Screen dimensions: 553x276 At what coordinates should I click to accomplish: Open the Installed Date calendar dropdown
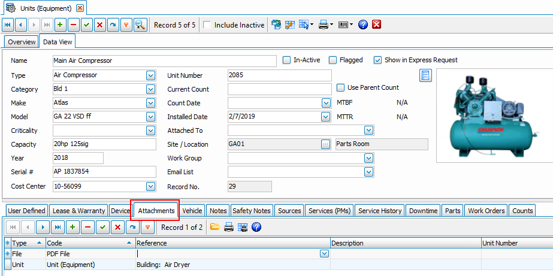326,117
